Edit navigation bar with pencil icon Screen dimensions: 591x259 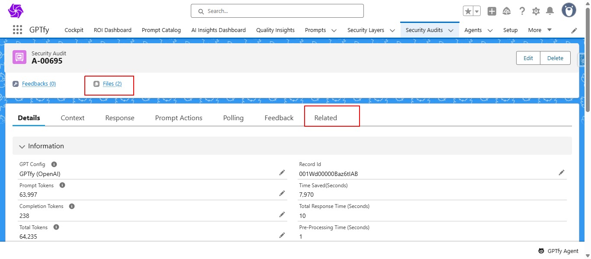pyautogui.click(x=574, y=30)
